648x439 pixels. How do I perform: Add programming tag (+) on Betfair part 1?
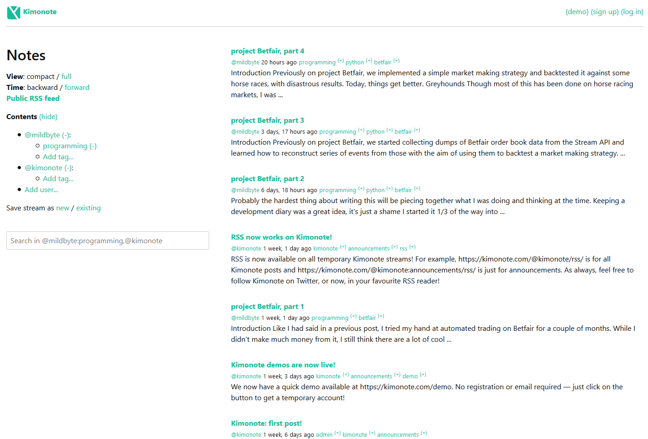(x=353, y=316)
